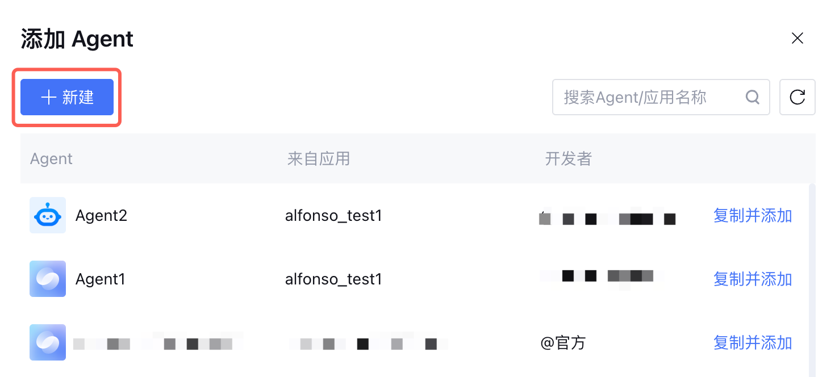Viewport: 835px width, 377px height.
Task: Click the @官方 developer label
Action: [x=562, y=343]
